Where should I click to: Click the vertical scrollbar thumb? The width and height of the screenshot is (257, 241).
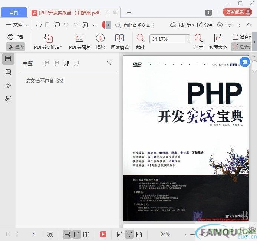pos(254,66)
